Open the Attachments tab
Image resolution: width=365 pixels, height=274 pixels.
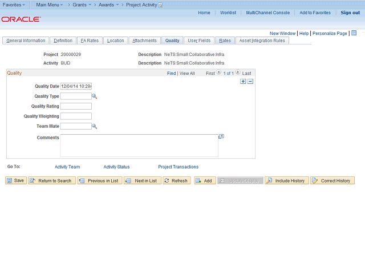coord(144,41)
